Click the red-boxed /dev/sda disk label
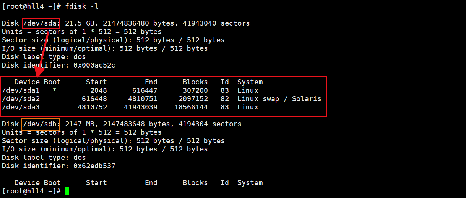Screen dimensions: 466x198 41,24
